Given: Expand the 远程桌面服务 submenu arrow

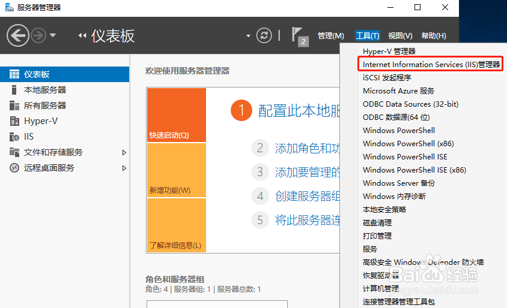Looking at the screenshot, I should point(124,168).
